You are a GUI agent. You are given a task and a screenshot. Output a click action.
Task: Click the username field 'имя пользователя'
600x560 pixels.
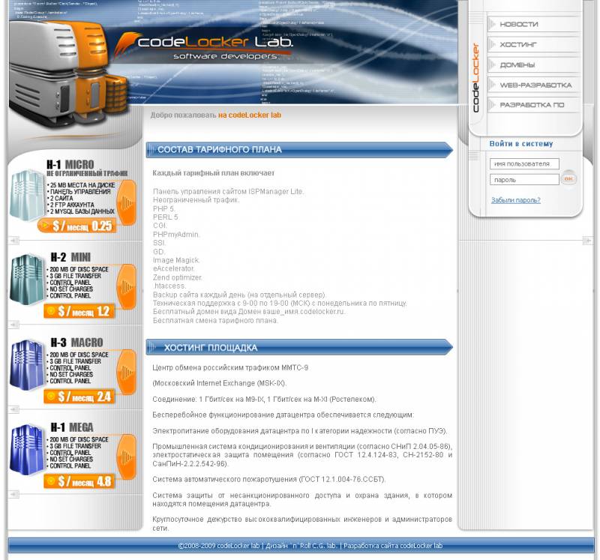point(524,163)
